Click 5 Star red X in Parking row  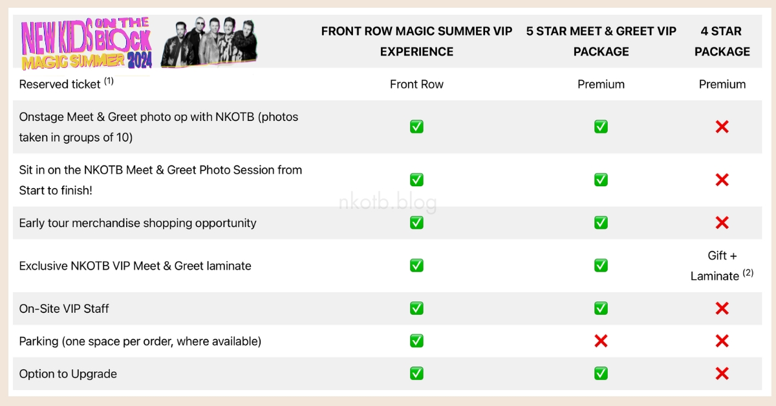(x=601, y=341)
